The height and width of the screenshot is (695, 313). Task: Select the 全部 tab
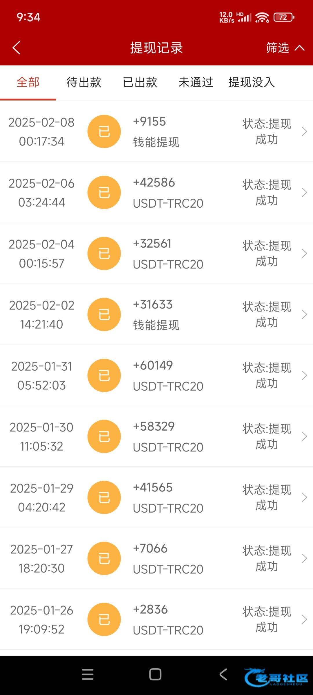(x=28, y=83)
